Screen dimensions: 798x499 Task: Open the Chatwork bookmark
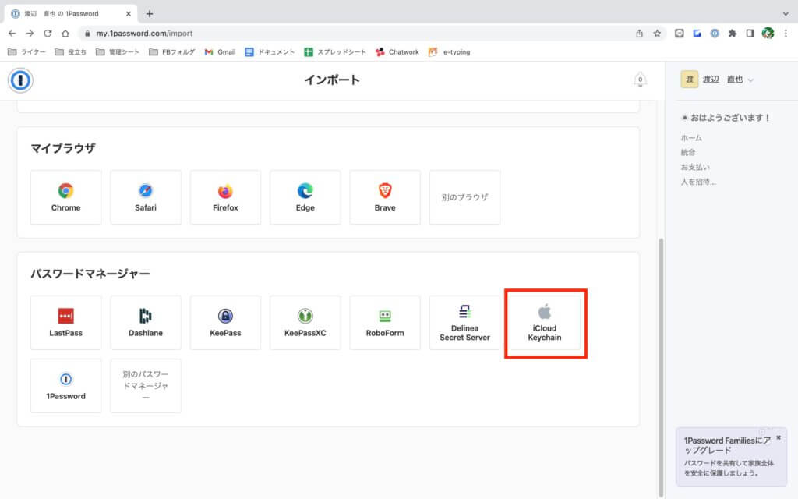pyautogui.click(x=397, y=52)
